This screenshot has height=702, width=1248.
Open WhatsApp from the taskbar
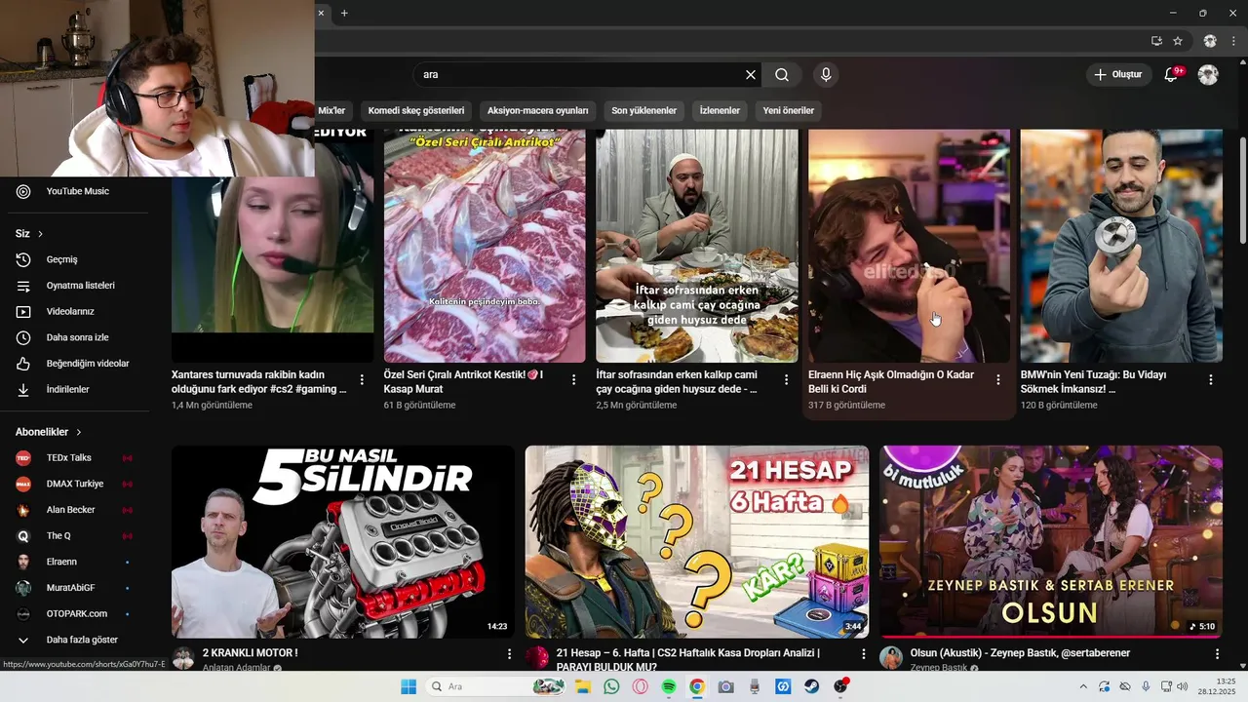coord(611,686)
